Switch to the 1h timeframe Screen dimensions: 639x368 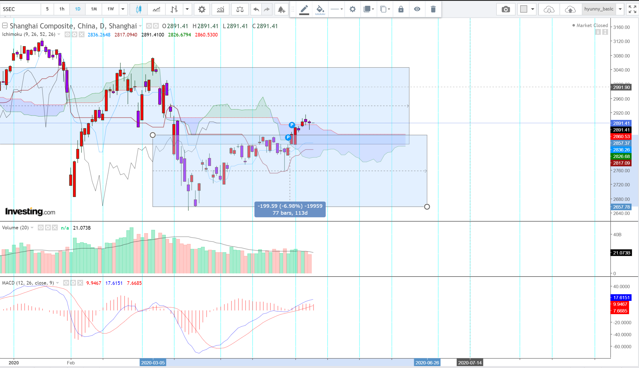62,9
